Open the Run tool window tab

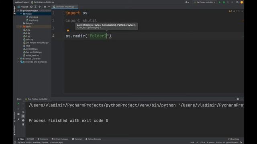(x=20, y=139)
